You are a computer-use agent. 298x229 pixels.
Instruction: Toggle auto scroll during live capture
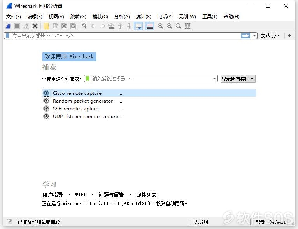(x=138, y=26)
